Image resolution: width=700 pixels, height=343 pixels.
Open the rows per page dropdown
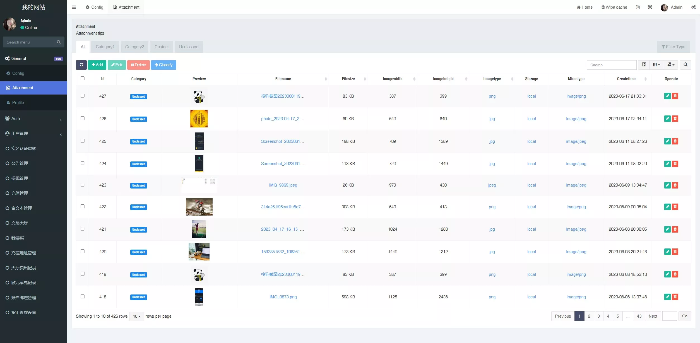click(136, 316)
